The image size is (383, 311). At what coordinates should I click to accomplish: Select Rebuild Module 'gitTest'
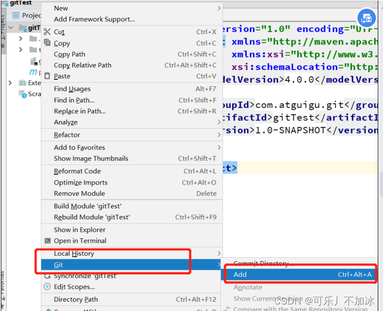[132, 217]
